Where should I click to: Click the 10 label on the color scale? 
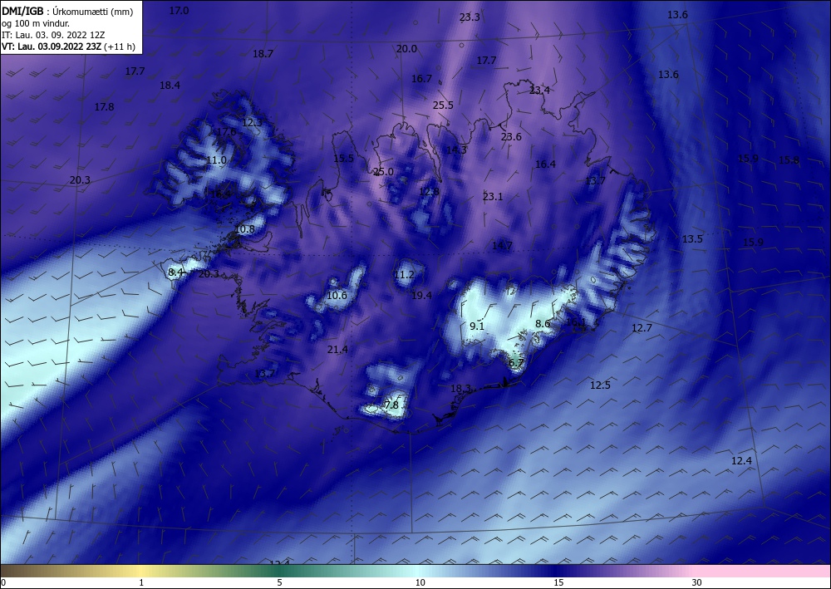click(x=420, y=582)
